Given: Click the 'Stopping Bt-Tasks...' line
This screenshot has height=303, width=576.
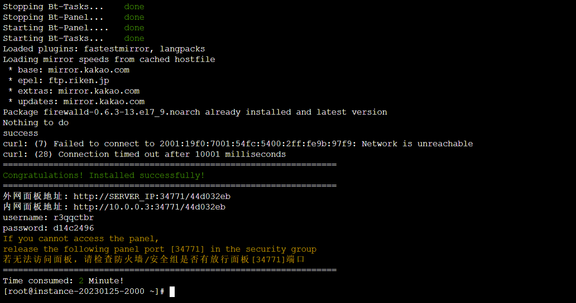Looking at the screenshot, I should (x=74, y=7).
